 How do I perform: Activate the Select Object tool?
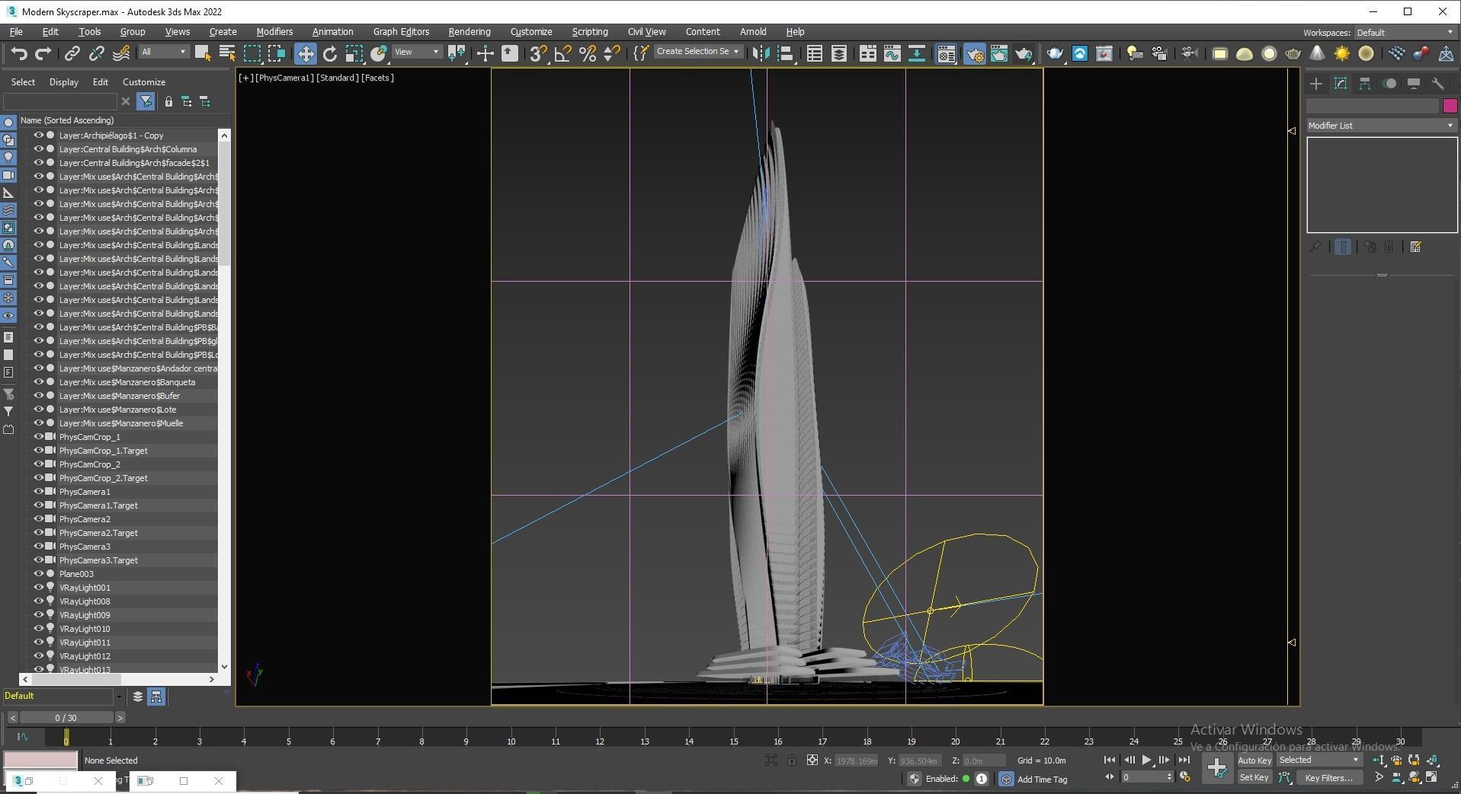203,53
